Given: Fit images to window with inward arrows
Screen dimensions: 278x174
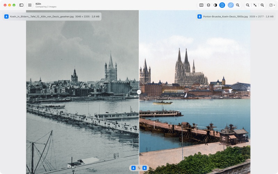Looking at the screenshot, I should click(255, 5).
